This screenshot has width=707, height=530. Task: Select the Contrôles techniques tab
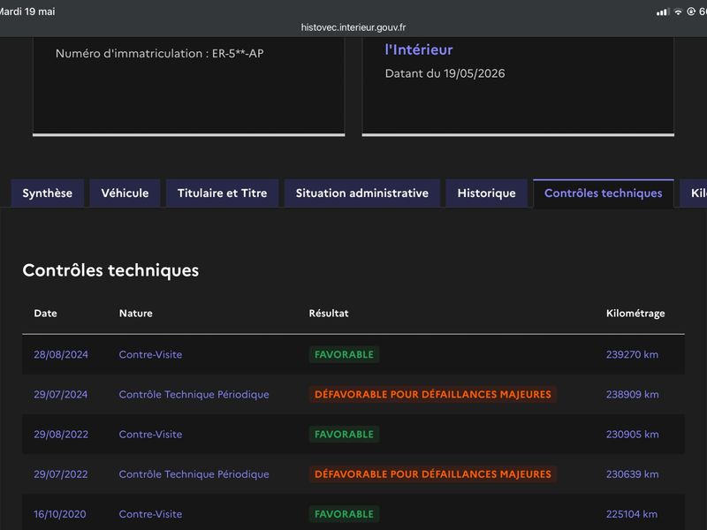(604, 193)
